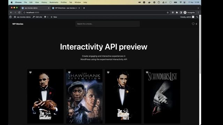The width and height of the screenshot is (223, 125).
Task: Open the Chrome extensions puzzle icon
Action: 177,12
